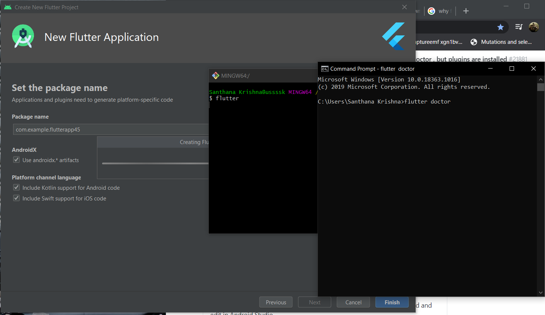Image resolution: width=545 pixels, height=315 pixels.
Task: Uncheck 'Use androidx.* artifacts'
Action: (16, 160)
